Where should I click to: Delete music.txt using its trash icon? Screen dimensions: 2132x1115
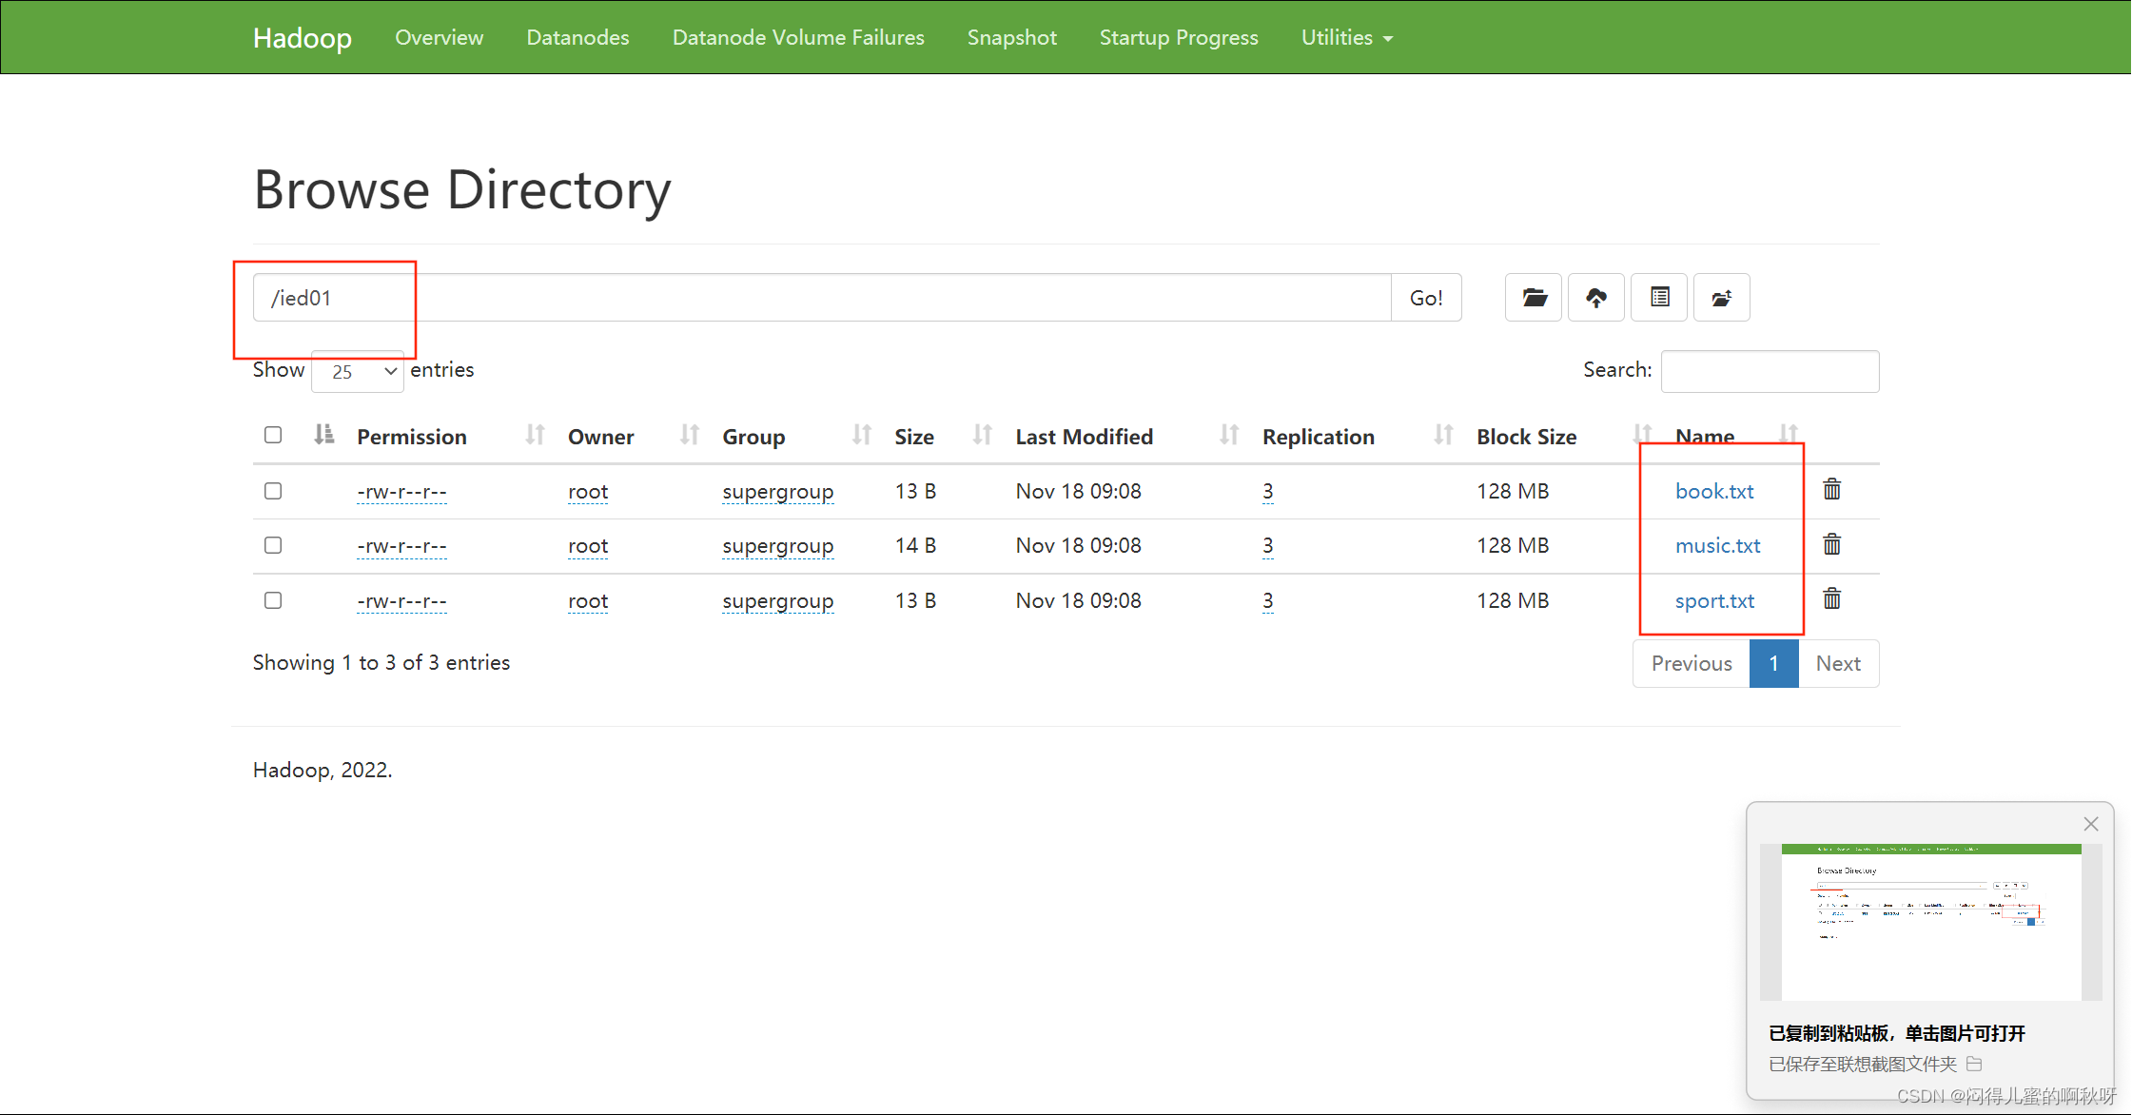point(1831,544)
